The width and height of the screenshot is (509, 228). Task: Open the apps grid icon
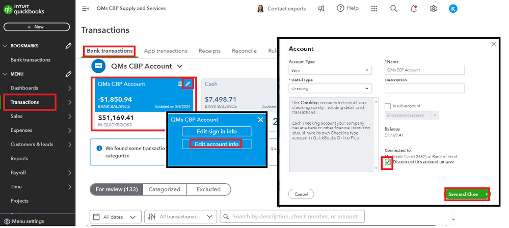pos(374,9)
